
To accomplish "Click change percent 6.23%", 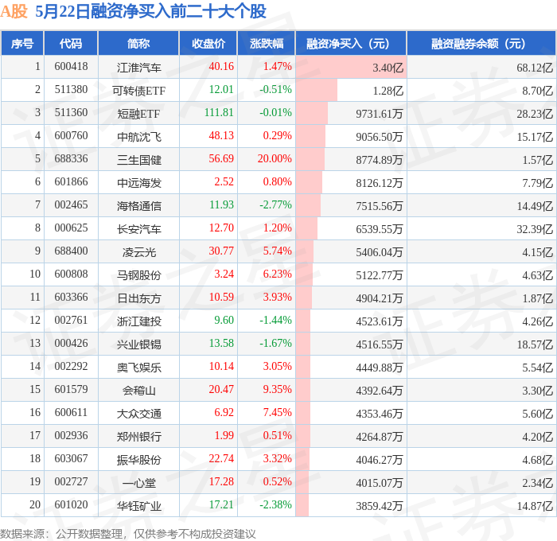I will [277, 274].
